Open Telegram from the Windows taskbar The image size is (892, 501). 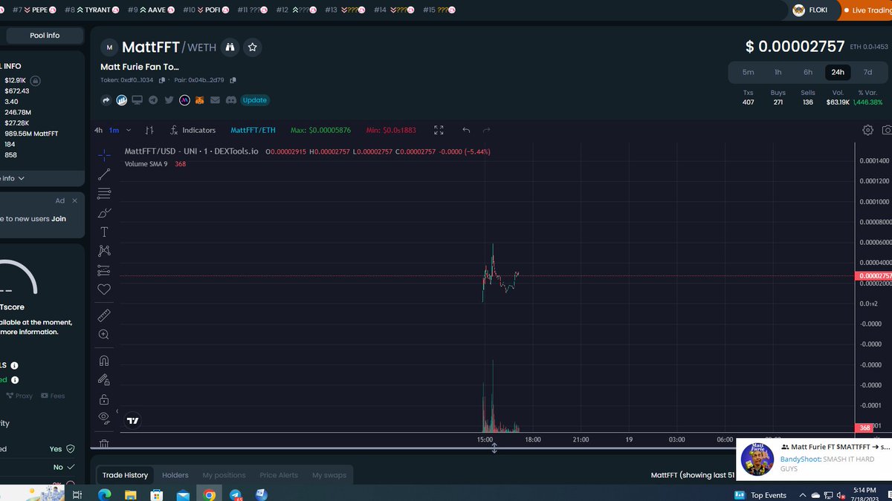pyautogui.click(x=236, y=494)
